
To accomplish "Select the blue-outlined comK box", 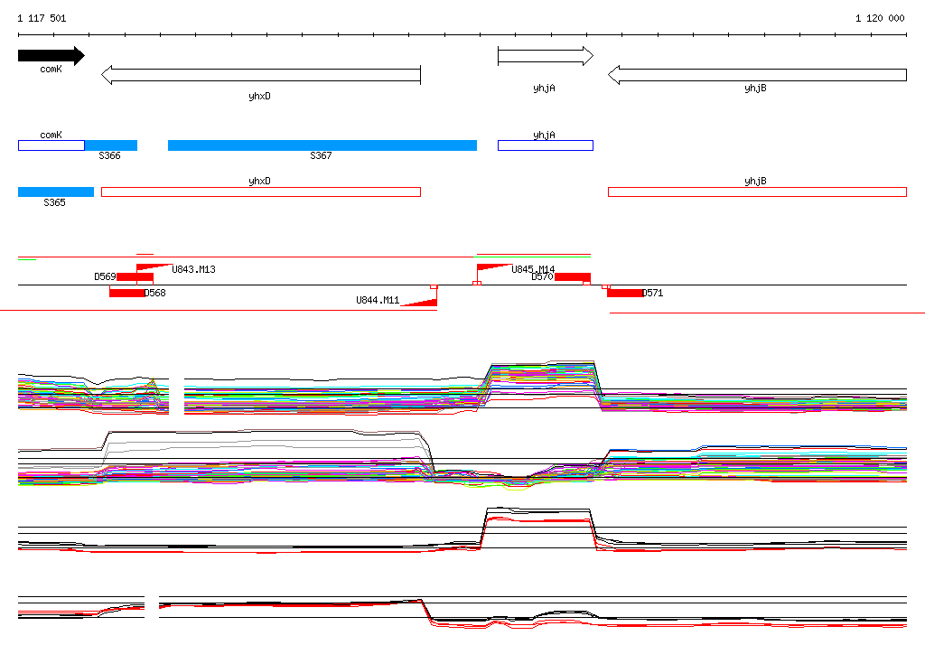I will coord(51,145).
